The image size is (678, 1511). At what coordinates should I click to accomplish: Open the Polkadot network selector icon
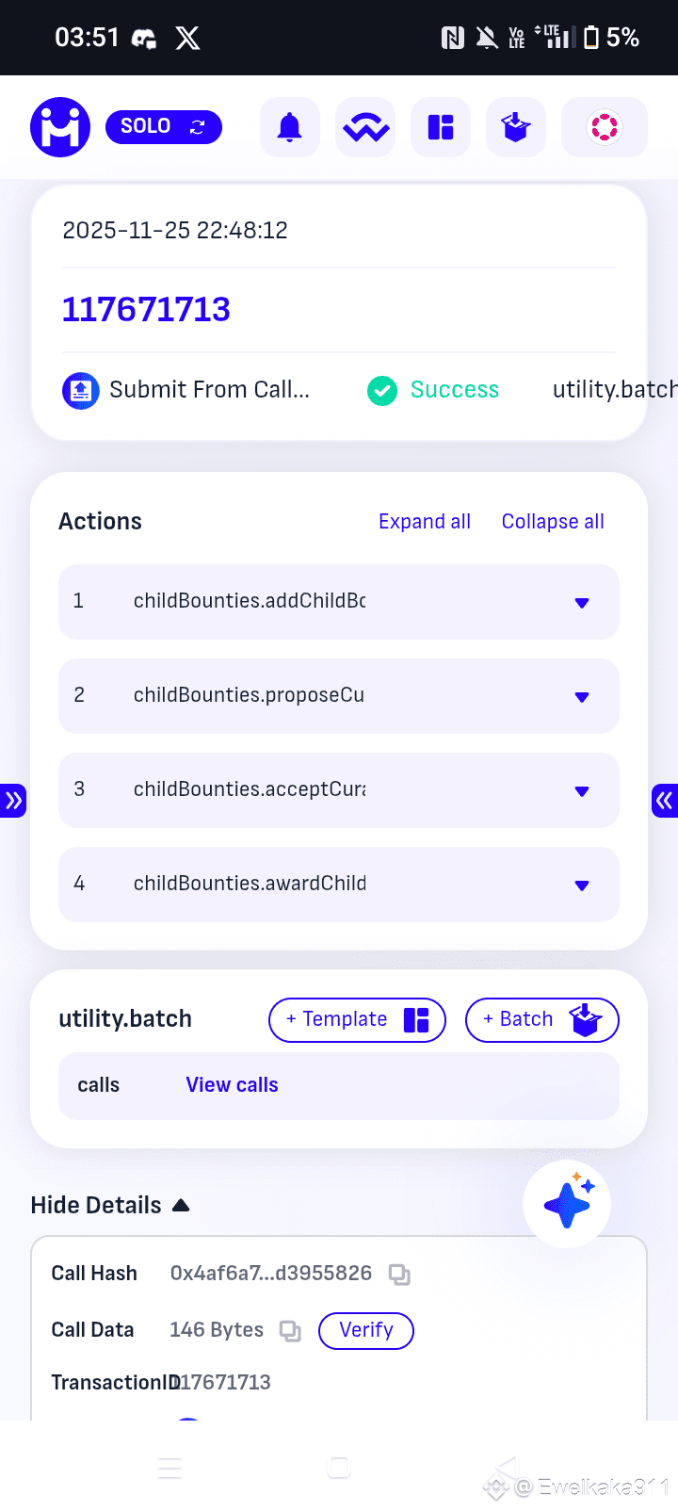pyautogui.click(x=604, y=127)
